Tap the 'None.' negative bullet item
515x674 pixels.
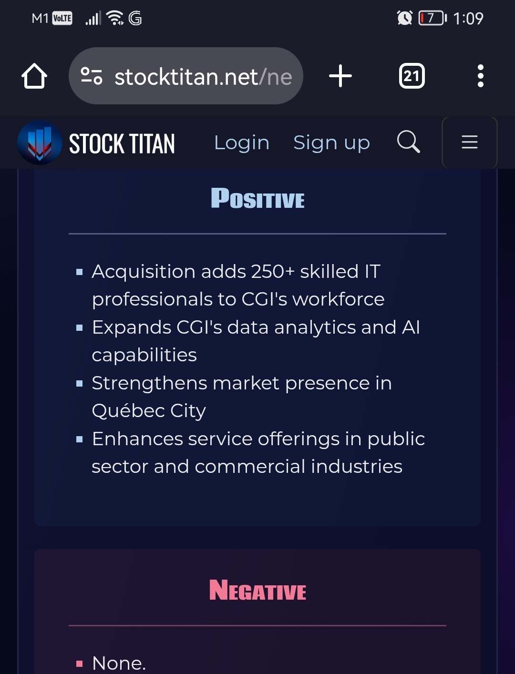[119, 663]
